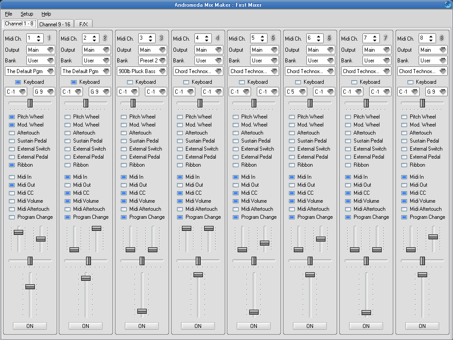Disable Midi Volume on channel 8
This screenshot has height=340, width=453.
pyautogui.click(x=404, y=201)
